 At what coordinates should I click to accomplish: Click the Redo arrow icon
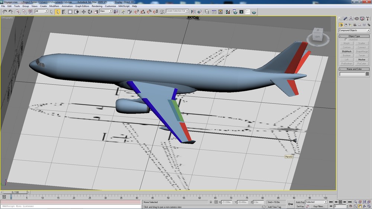tap(11, 12)
